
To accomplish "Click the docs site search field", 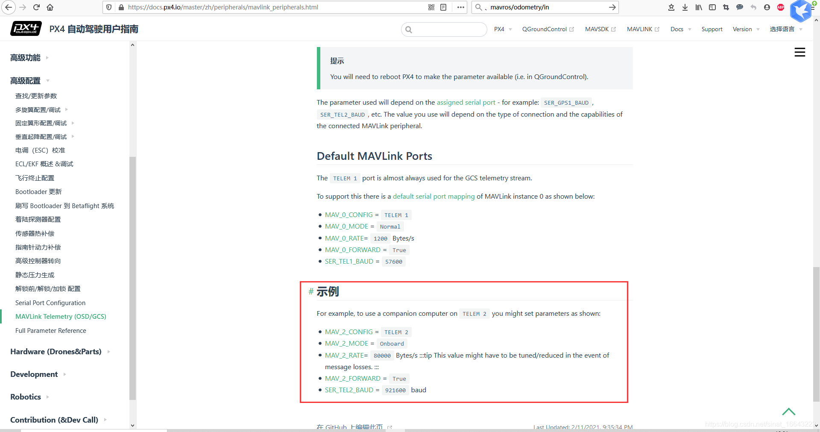I will click(x=444, y=29).
